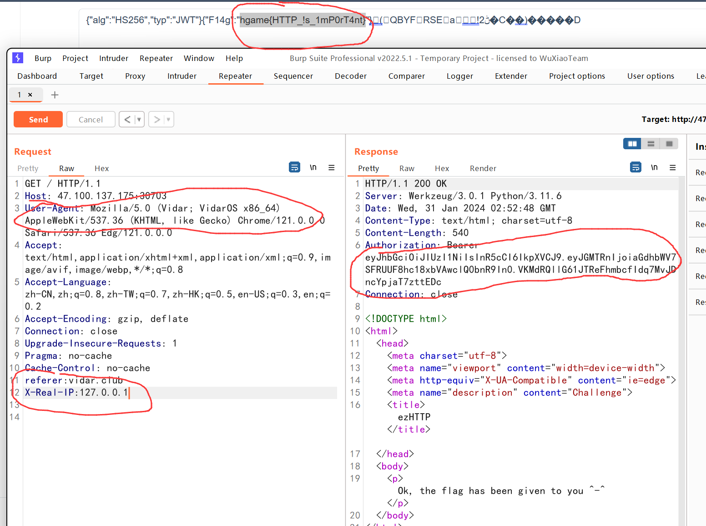Click 'Ok, the flag has been given' text

point(501,491)
